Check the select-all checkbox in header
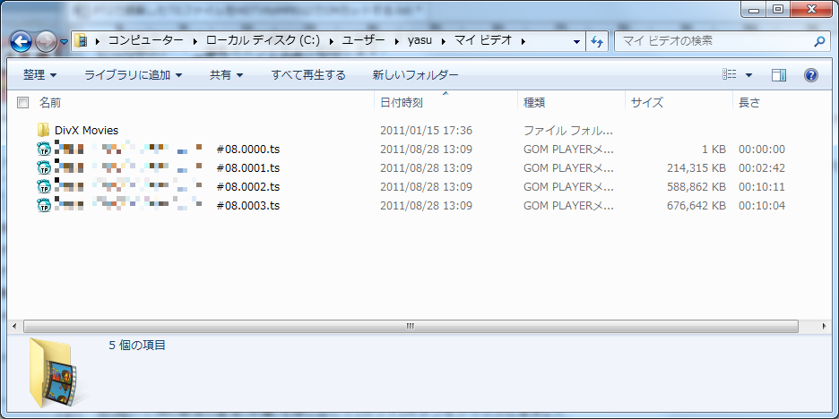 23,103
